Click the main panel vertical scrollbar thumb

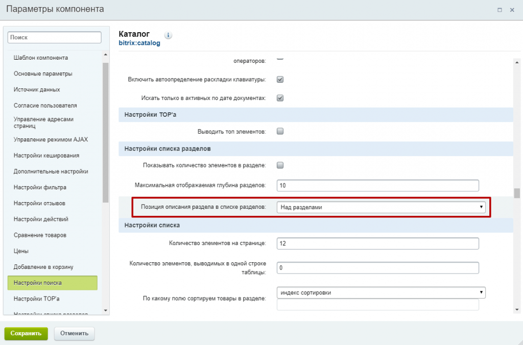516,193
